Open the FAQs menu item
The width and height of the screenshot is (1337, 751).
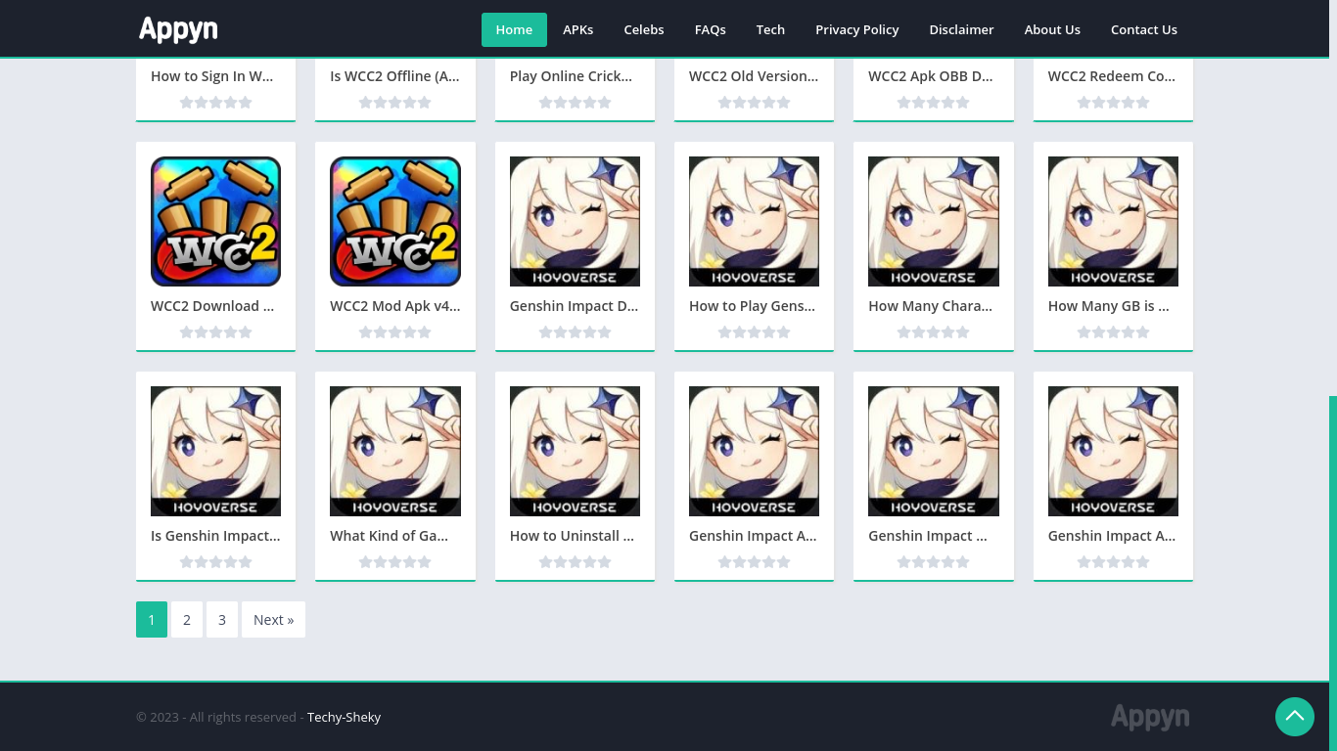coord(711,29)
